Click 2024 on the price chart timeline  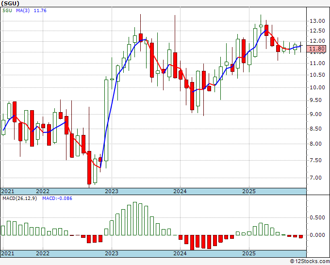point(180,191)
